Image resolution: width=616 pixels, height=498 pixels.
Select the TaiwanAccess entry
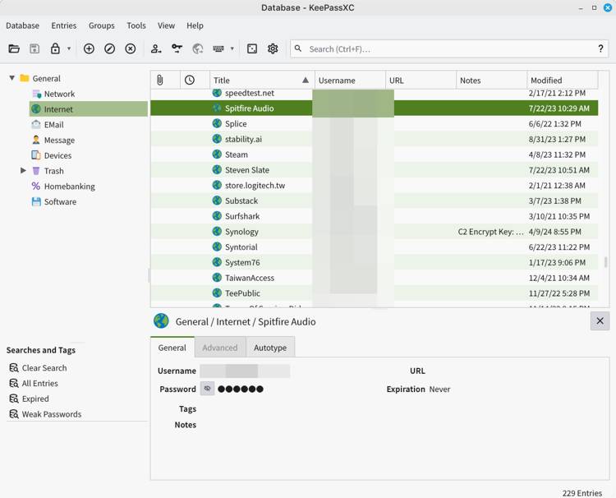374,278
